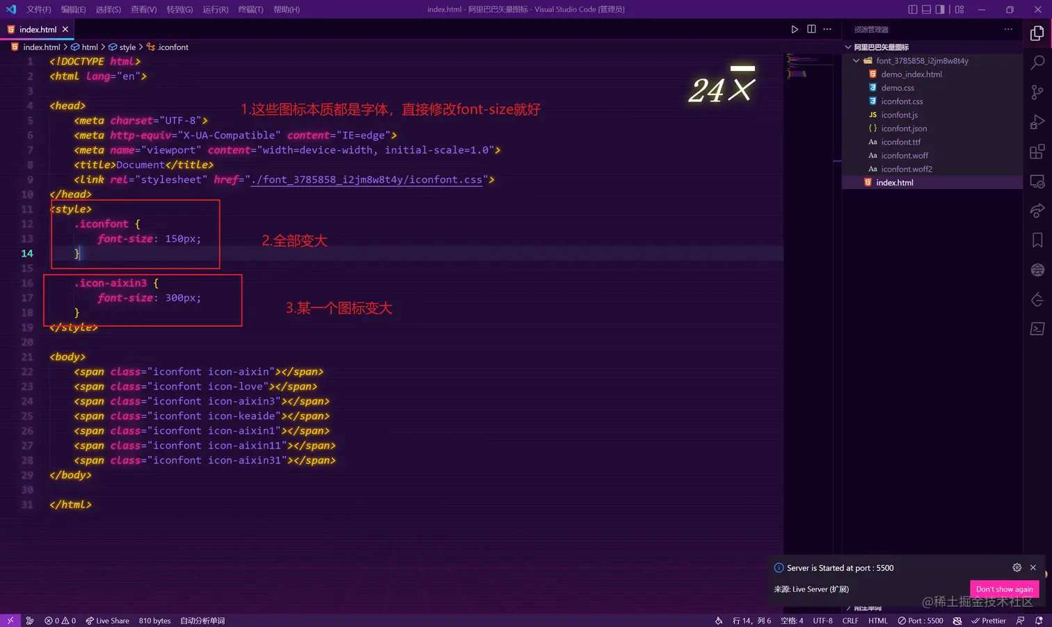Open the Extensions view
Screen dimensions: 1052x627
click(1037, 152)
